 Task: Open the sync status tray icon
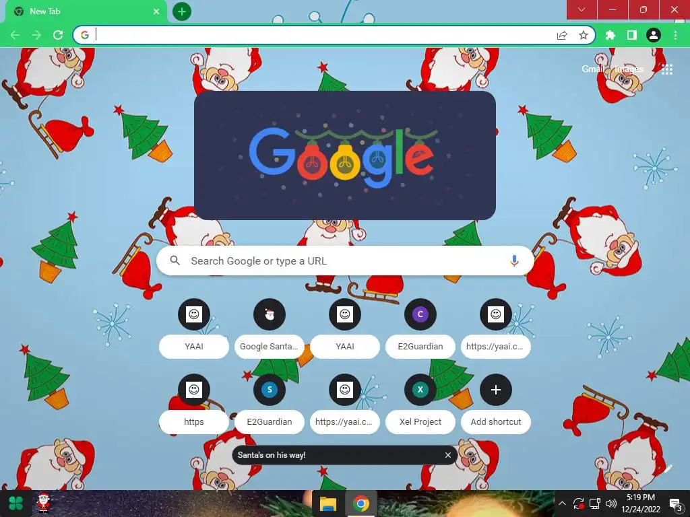tap(578, 504)
